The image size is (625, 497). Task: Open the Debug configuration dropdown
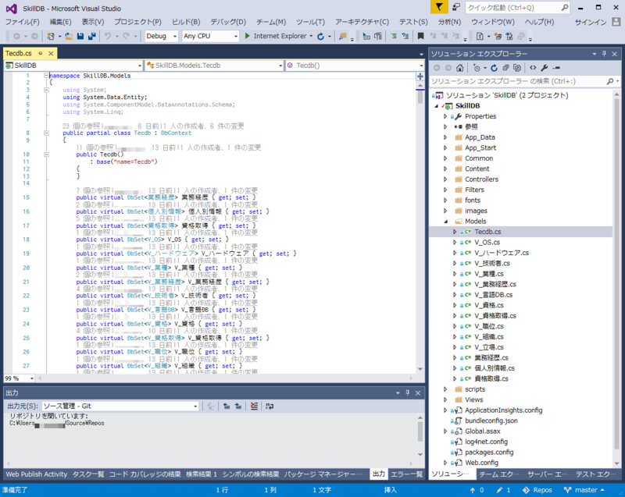point(161,36)
